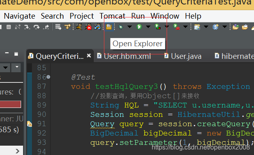Click line number 85 in the gutter
Viewport: 254px width, 155px height.
pyautogui.click(x=42, y=68)
